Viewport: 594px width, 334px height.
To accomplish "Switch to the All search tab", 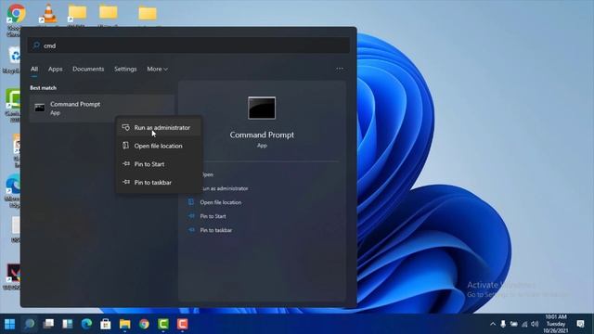I will (x=34, y=69).
